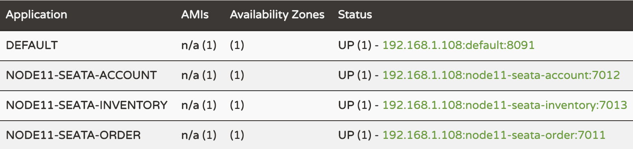Viewport: 633px width, 149px height.
Task: Select the NODE11-SEATA-ACCOUNT application cell
Action: pyautogui.click(x=81, y=75)
